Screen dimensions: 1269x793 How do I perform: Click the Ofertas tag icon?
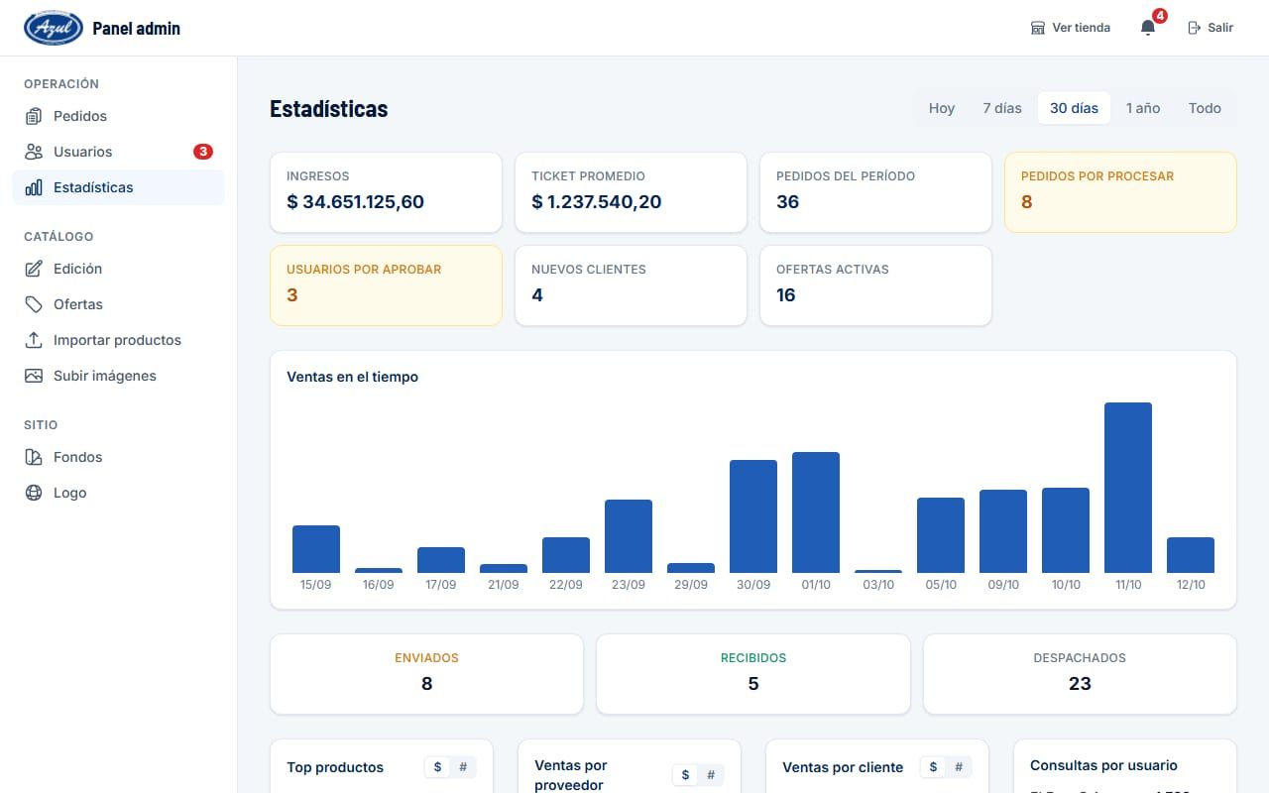point(34,304)
